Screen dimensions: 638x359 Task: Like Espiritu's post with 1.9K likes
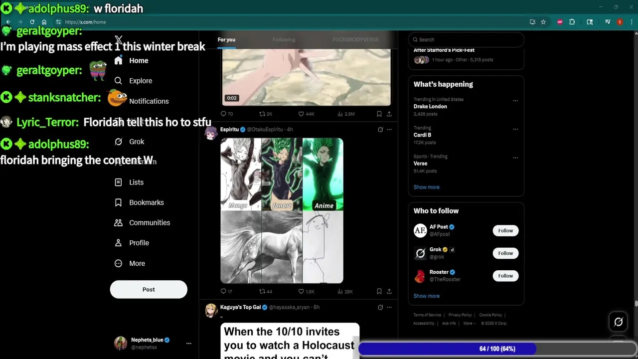tap(306, 291)
